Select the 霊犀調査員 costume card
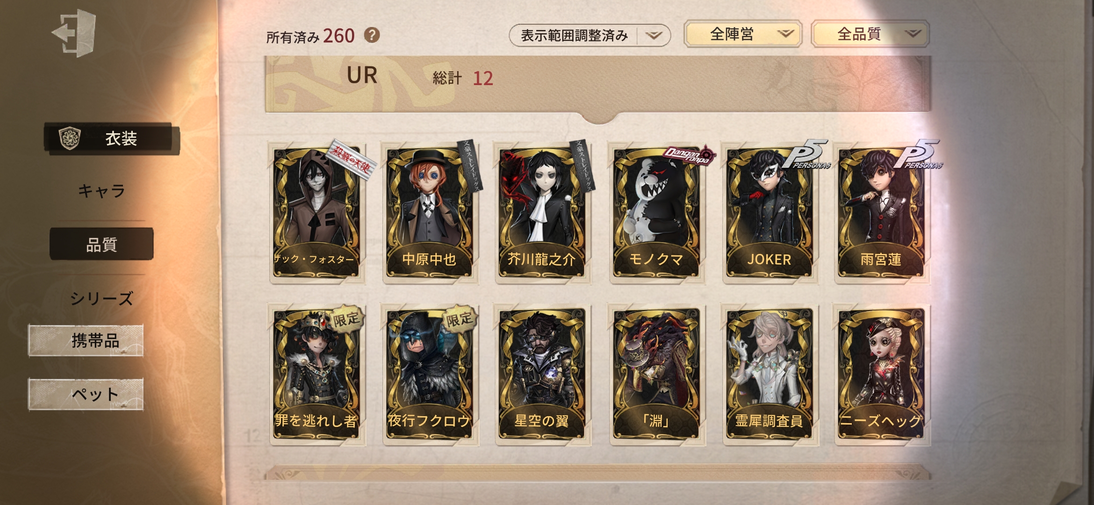The height and width of the screenshot is (505, 1094). (x=769, y=374)
